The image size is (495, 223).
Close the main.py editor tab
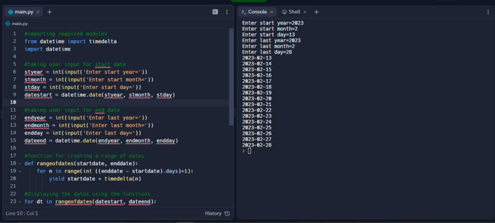tap(38, 12)
